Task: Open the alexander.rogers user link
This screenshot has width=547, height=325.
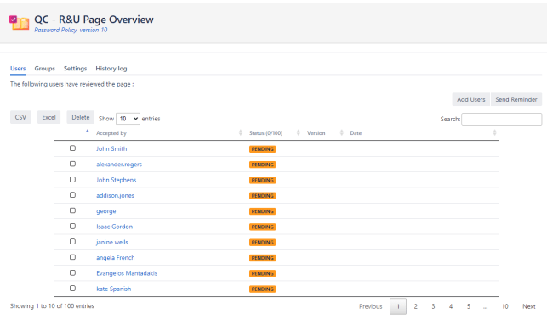Action: point(119,165)
